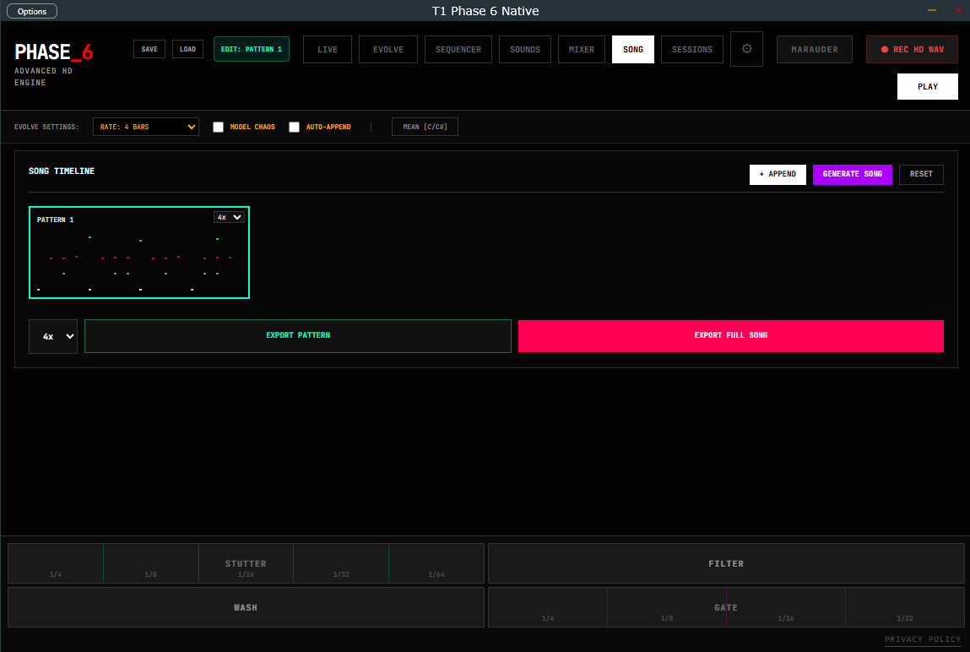Screen dimensions: 970x652
Task: Activate the 1/8 gate pad
Action: (x=667, y=607)
